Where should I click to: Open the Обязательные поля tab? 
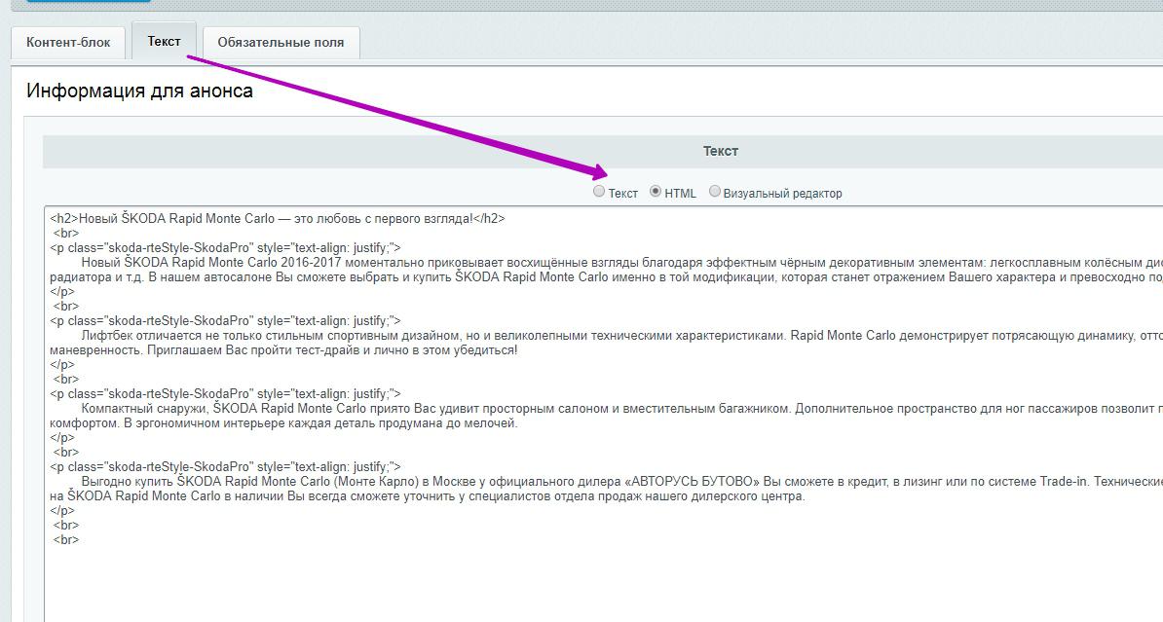pyautogui.click(x=281, y=42)
